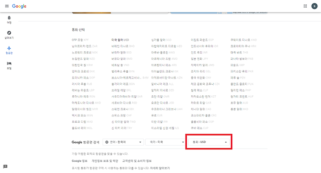Collapse the 통화 · USD currency dropdown
Viewport: 321px width, 173px height.
(209, 142)
